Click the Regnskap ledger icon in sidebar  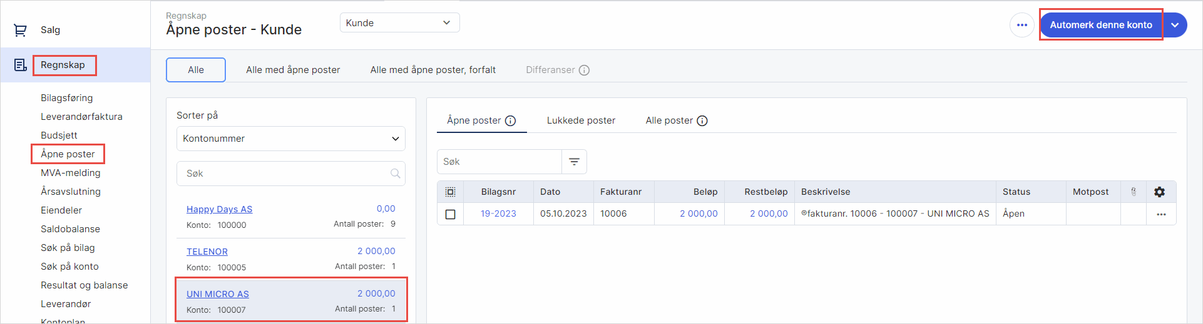pyautogui.click(x=20, y=65)
